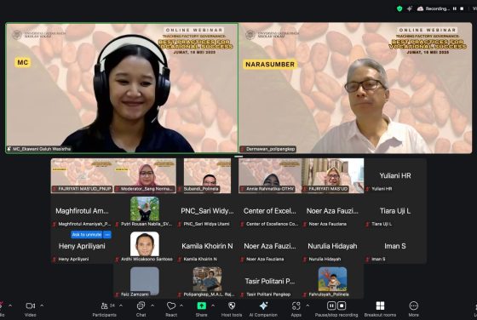Select the Annie Rahmatika-DTHV video tile
This screenshot has height=320, width=477.
[x=270, y=175]
